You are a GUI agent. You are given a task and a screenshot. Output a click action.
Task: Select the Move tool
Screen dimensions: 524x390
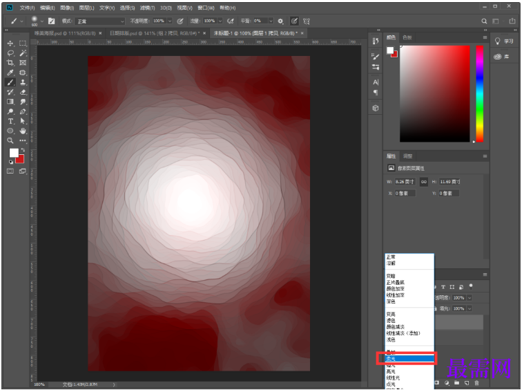(x=10, y=44)
